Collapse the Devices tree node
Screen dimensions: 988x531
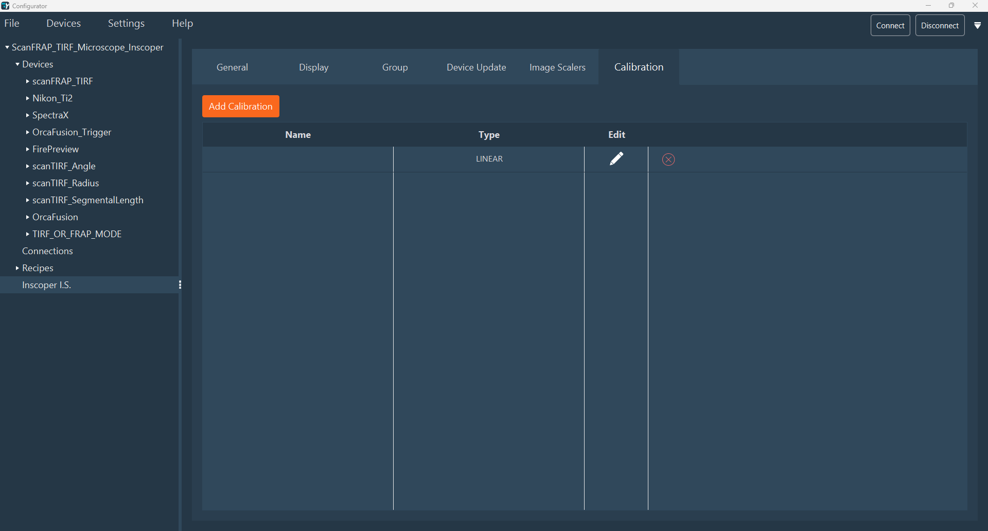(17, 64)
